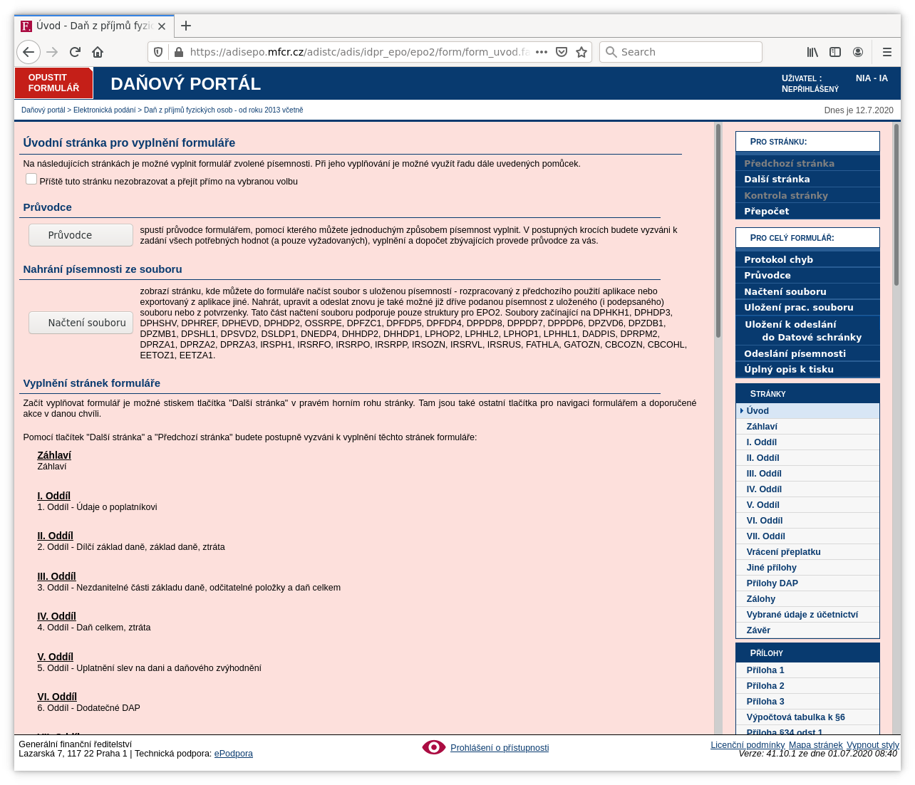This screenshot has width=915, height=785.
Task: Open VI. Oddíl in the Stránky list
Action: (x=807, y=521)
